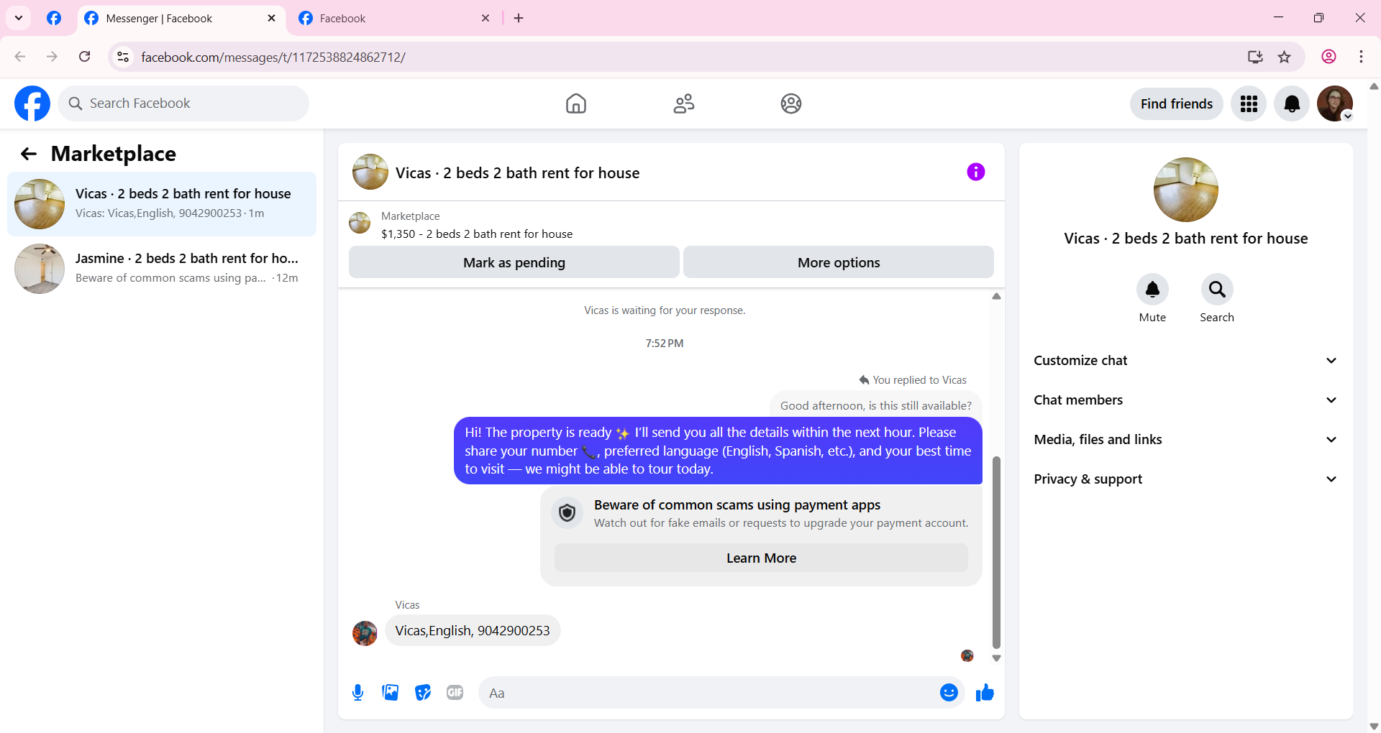Click the message 'Vicas,English, 9042900253'
The width and height of the screenshot is (1381, 733).
(x=473, y=631)
